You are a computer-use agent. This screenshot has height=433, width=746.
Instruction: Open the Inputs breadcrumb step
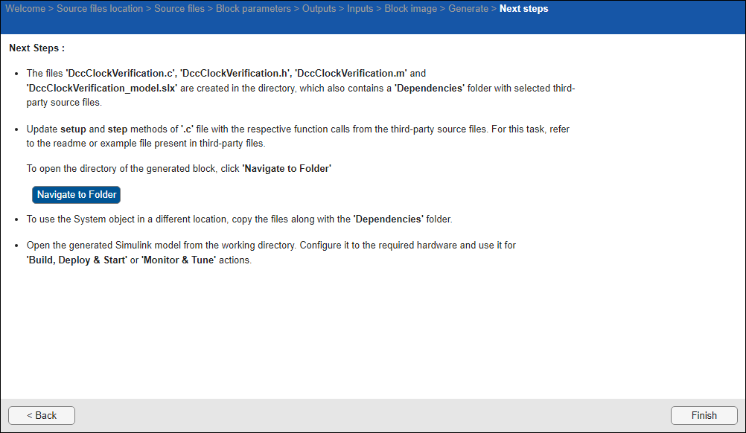(360, 8)
